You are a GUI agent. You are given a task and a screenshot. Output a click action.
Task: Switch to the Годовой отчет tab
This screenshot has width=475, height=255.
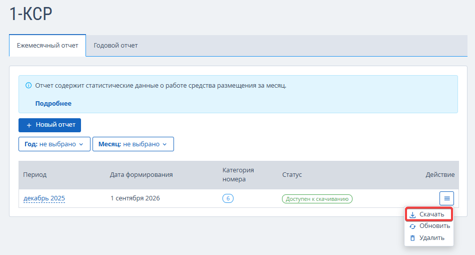click(x=115, y=46)
